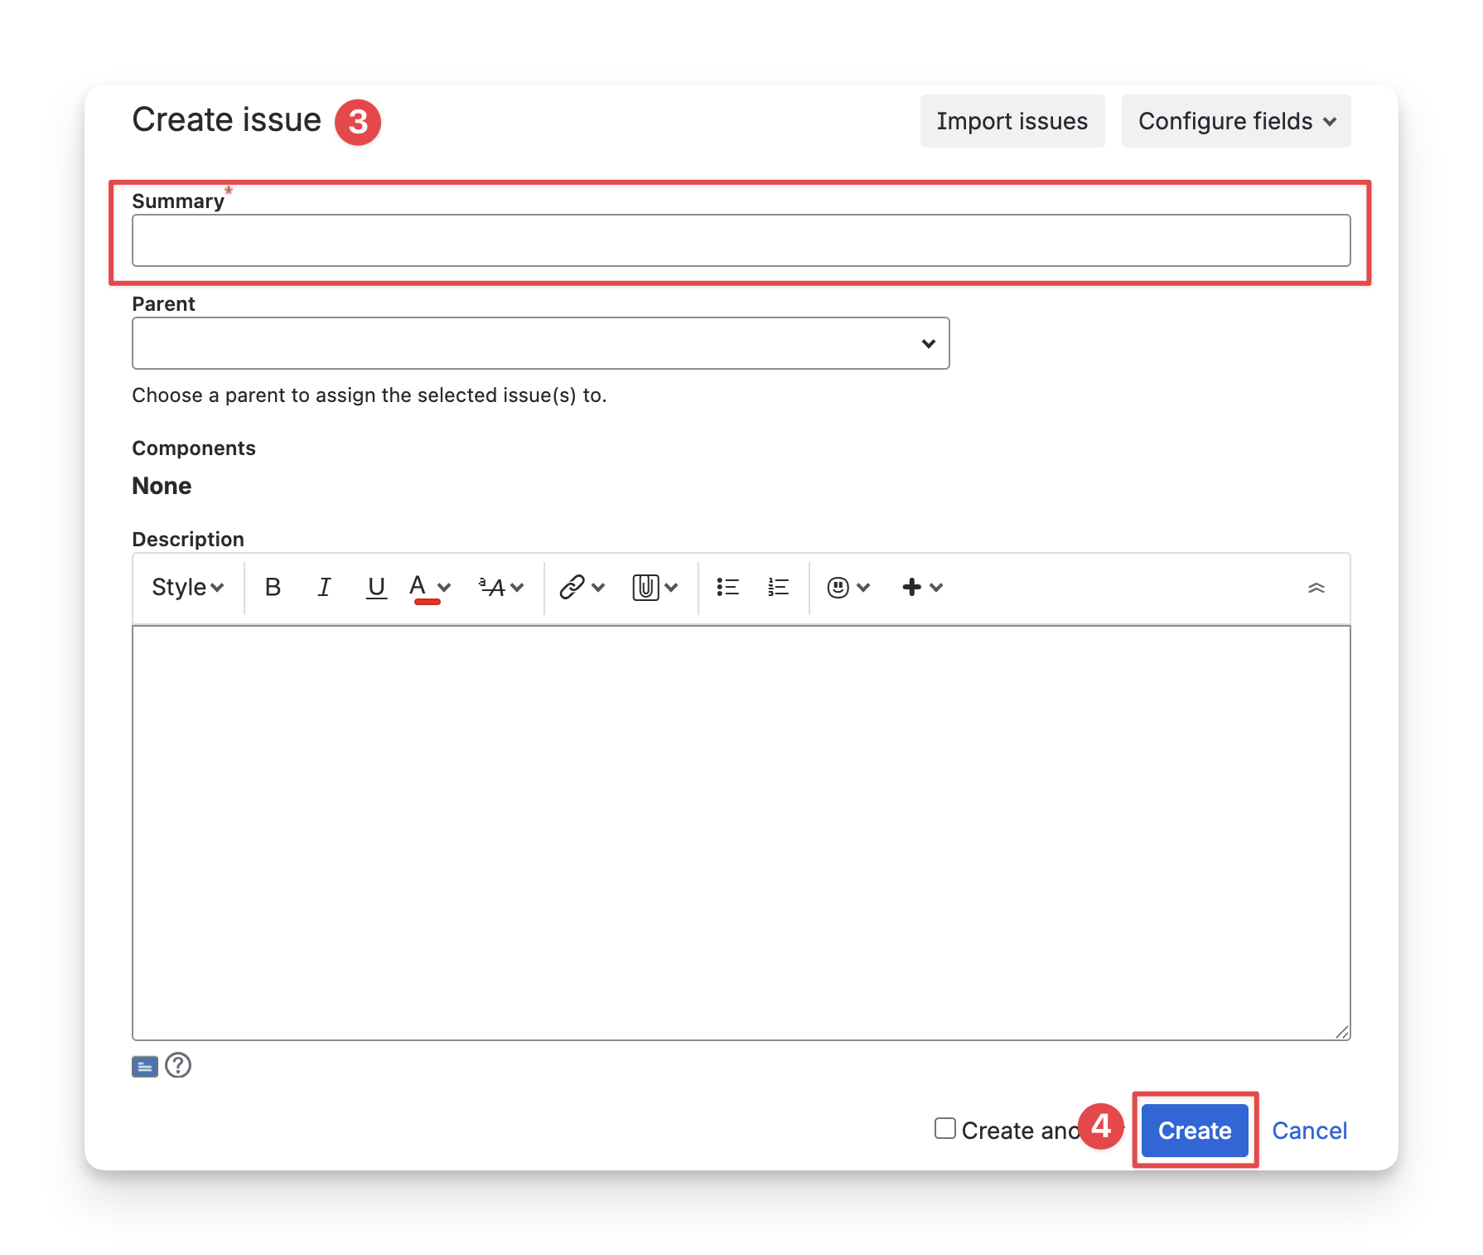The width and height of the screenshot is (1483, 1255).
Task: Switch editor mode with blue text icon
Action: (145, 1067)
